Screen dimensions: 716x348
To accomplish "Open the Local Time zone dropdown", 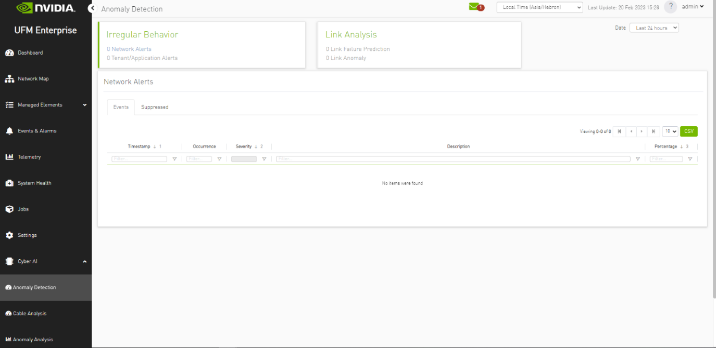I will click(539, 7).
